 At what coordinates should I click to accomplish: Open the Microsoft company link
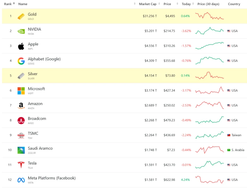point(36,89)
